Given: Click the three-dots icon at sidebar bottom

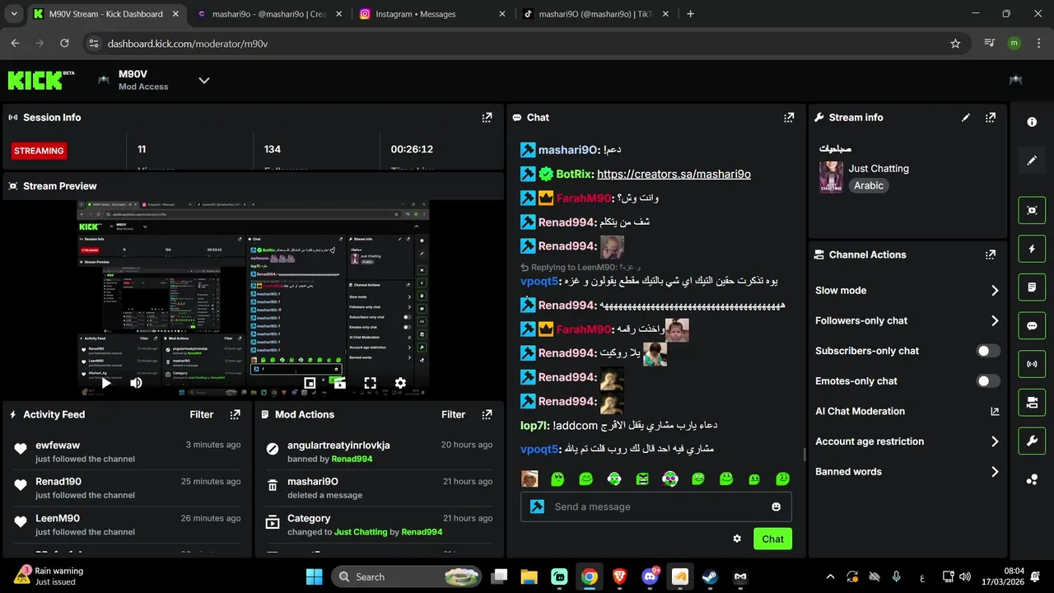Looking at the screenshot, I should 1032,479.
